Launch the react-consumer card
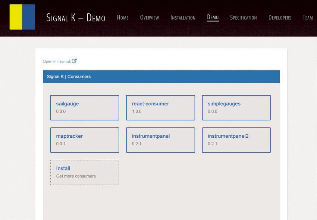 (x=160, y=108)
